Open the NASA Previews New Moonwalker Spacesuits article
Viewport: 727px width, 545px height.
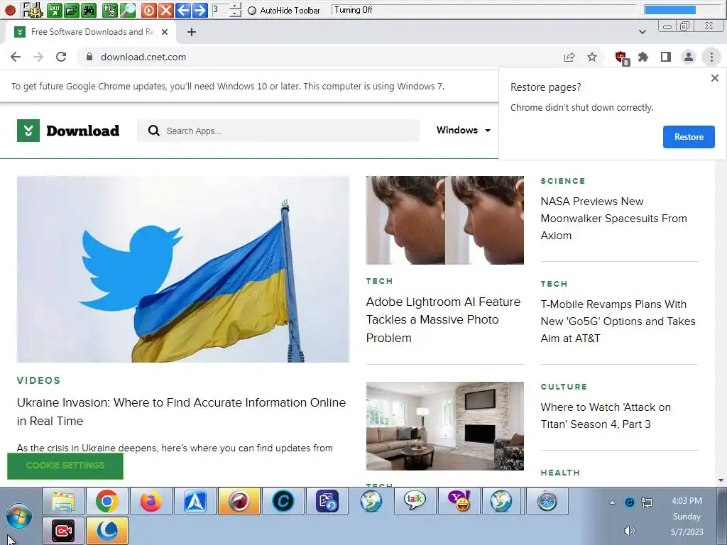click(x=614, y=219)
